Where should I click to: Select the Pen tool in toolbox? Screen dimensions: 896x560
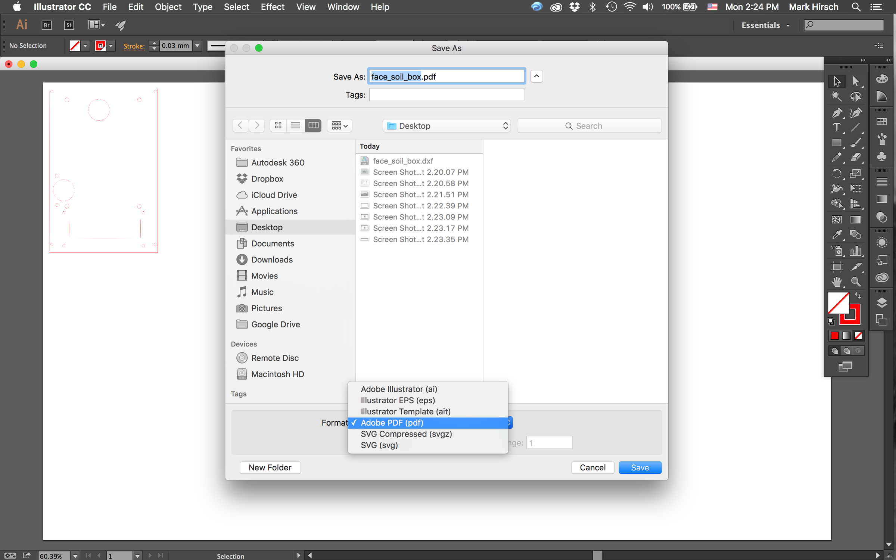coord(837,112)
